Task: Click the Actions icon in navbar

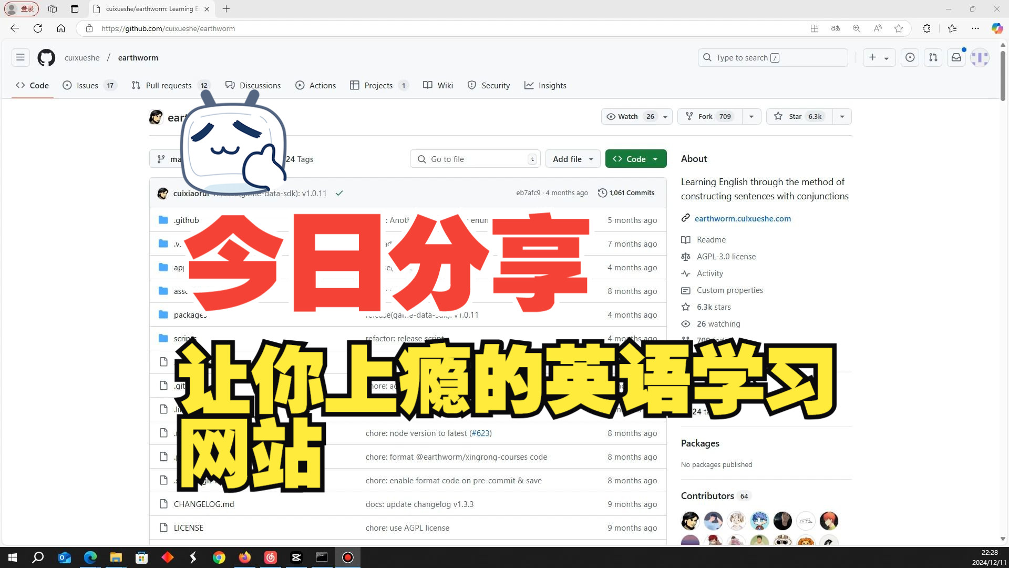Action: 300,85
